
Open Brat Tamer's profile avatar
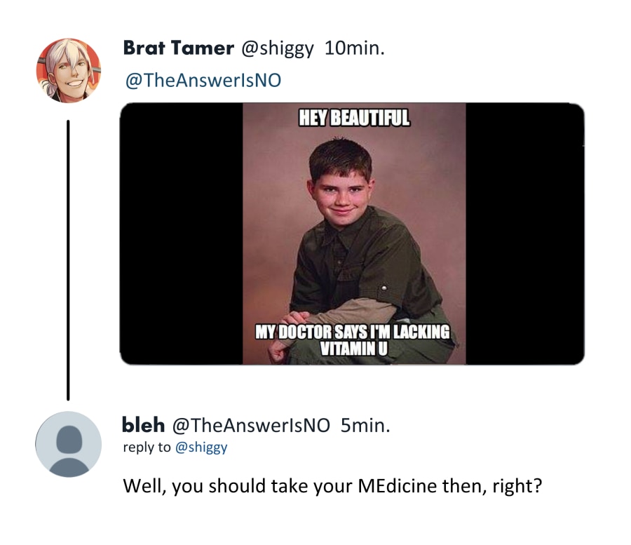point(69,71)
